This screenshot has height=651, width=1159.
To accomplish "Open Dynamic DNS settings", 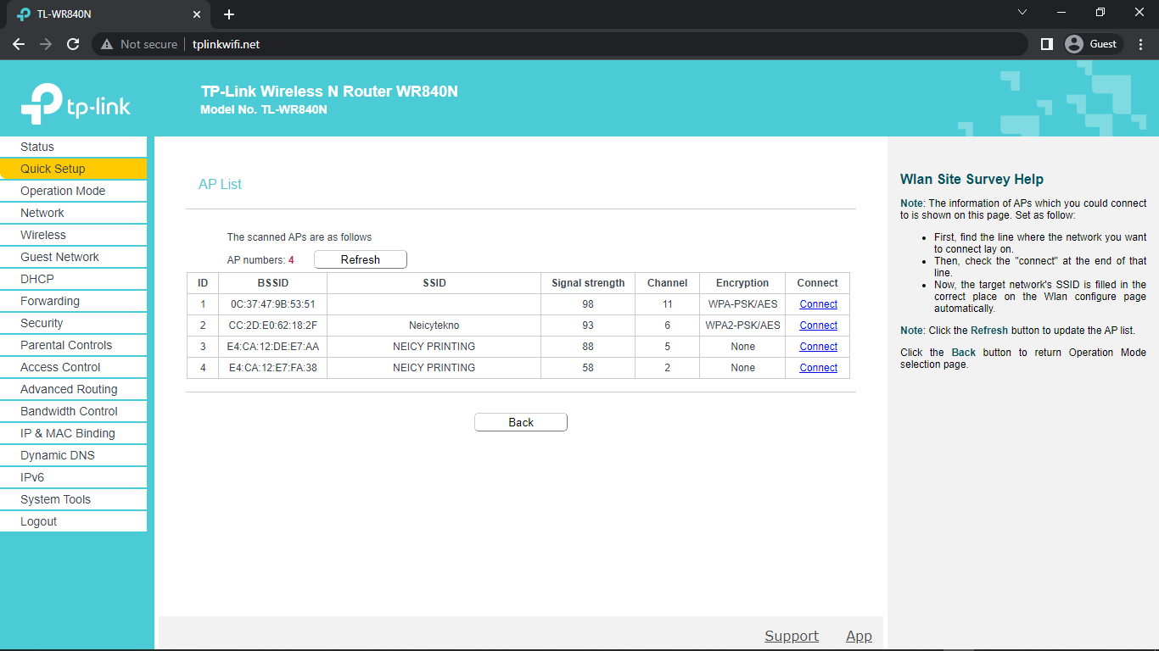I will click(73, 455).
